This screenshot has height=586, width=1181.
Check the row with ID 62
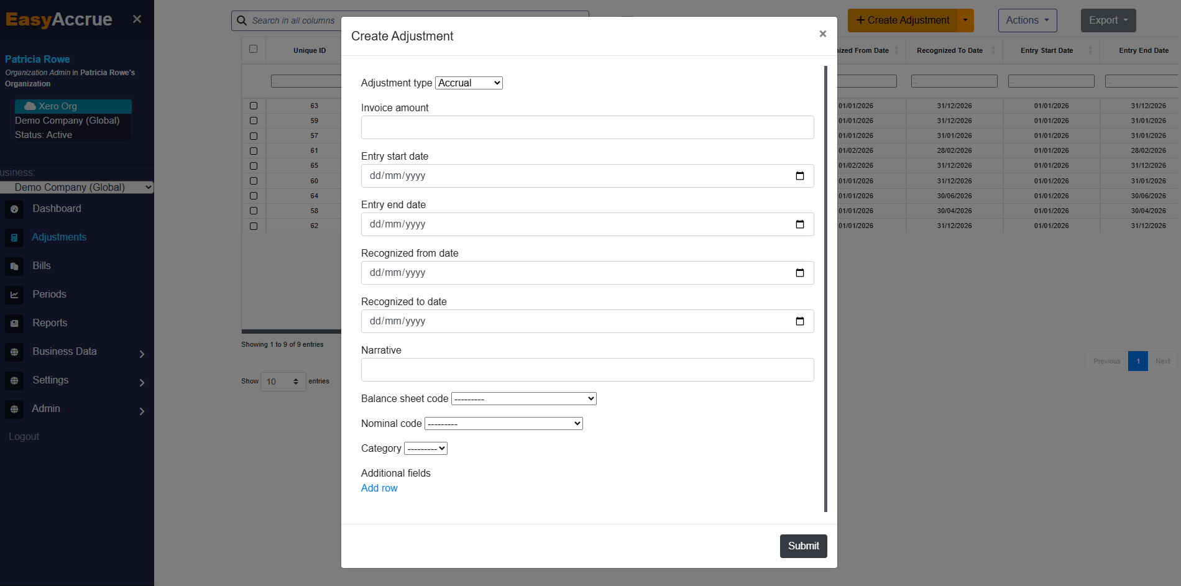pyautogui.click(x=254, y=226)
